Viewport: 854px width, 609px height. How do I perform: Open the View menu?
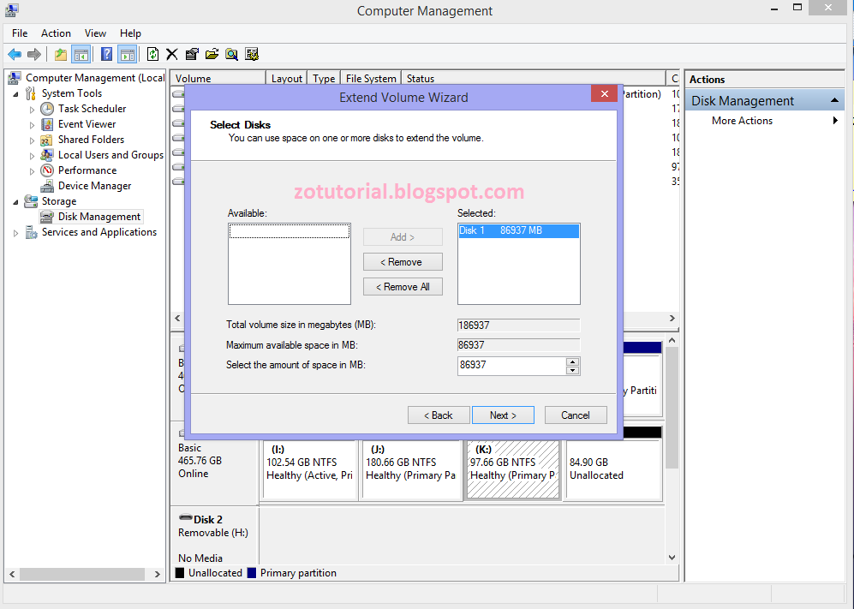click(x=94, y=33)
